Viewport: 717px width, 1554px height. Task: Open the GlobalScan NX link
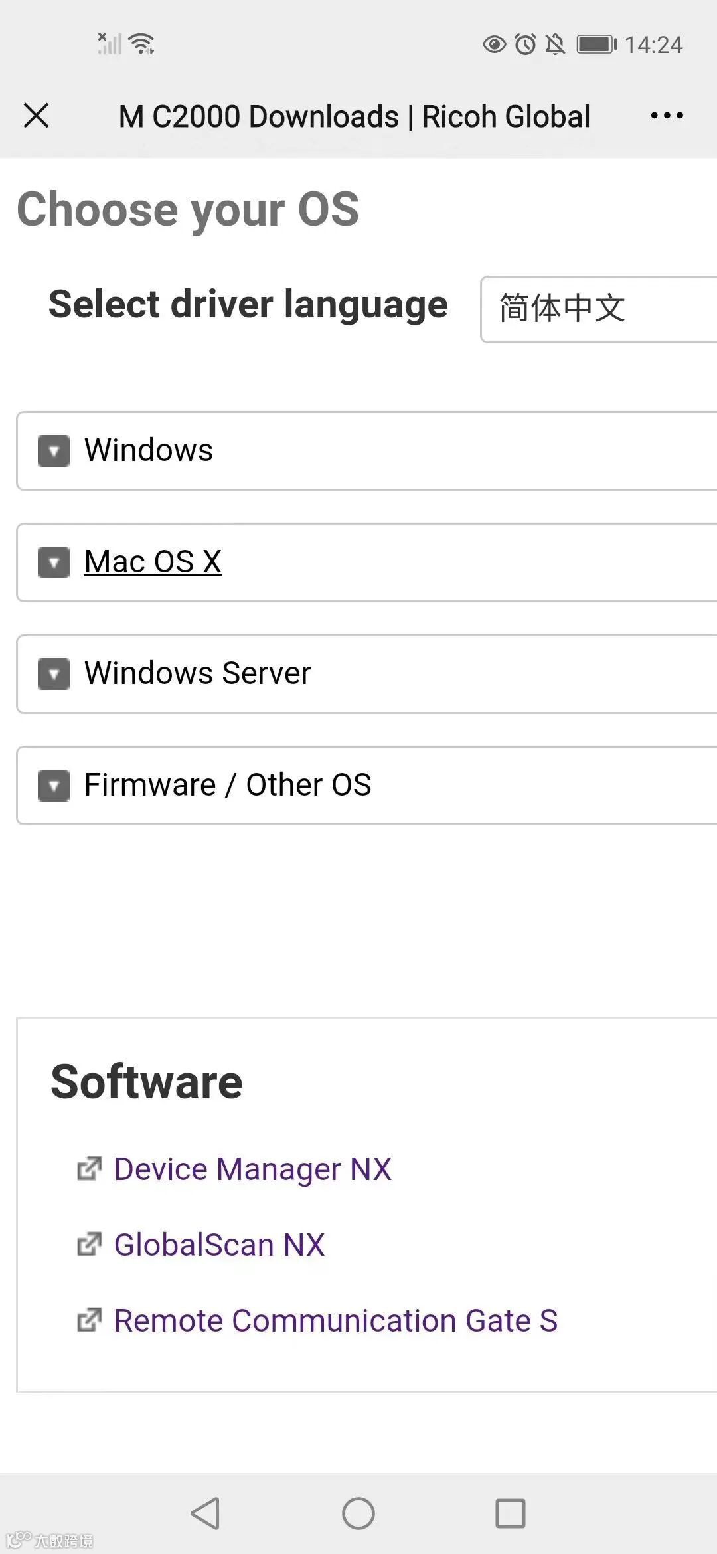(219, 1245)
